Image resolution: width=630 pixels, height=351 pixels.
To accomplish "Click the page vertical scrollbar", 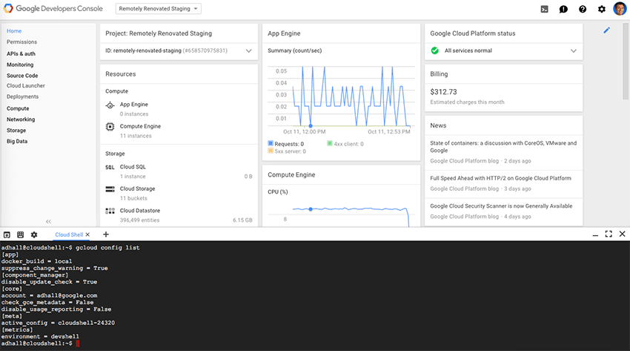I will click(x=626, y=61).
